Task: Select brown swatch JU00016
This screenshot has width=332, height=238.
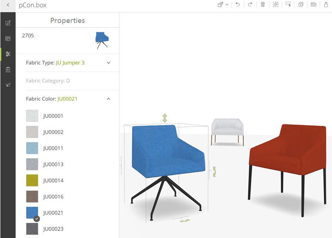Action: click(32, 197)
